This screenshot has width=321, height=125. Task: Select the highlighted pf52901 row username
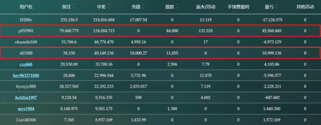(x=26, y=31)
